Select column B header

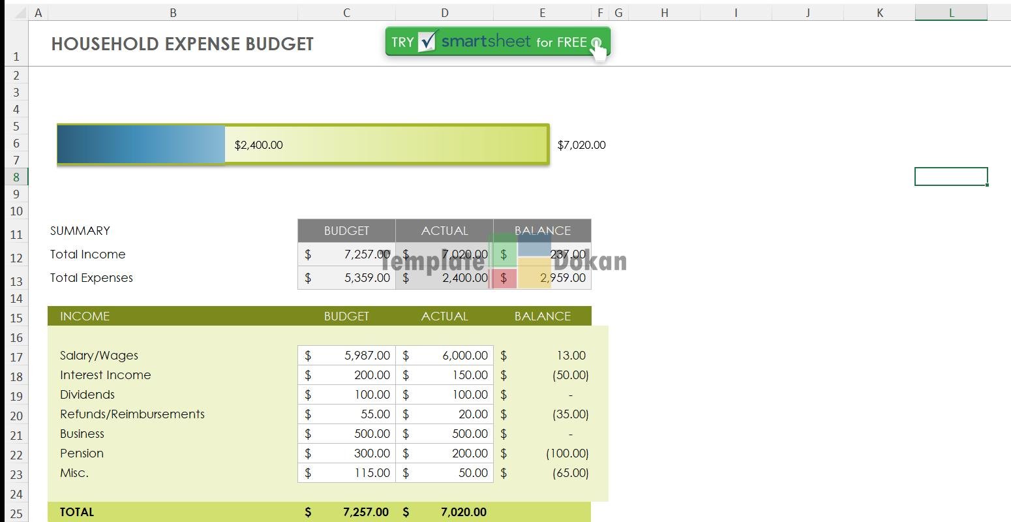click(x=173, y=12)
